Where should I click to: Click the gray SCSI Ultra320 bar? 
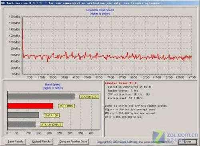coord(41,97)
